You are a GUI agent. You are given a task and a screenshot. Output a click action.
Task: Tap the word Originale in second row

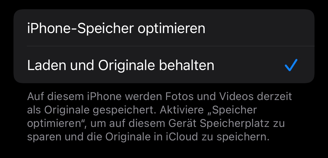coord(126,65)
